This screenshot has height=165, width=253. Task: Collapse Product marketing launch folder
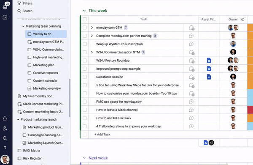tap(18, 119)
